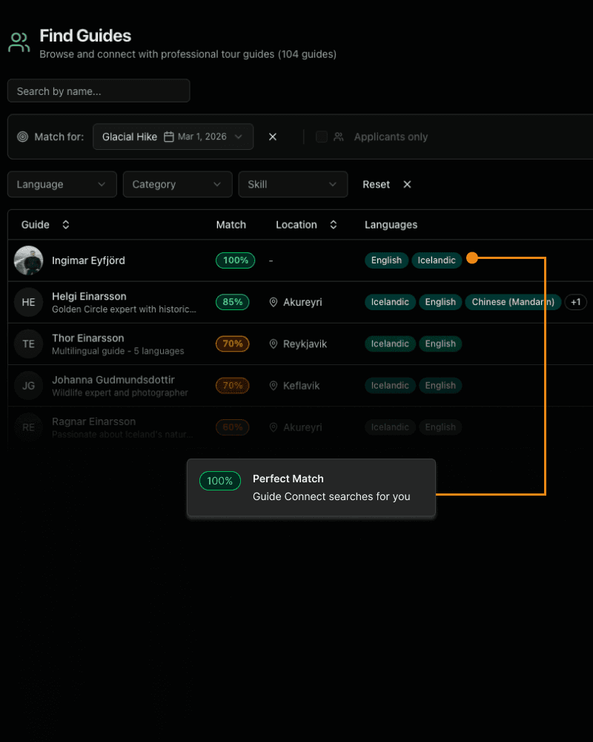Expand the Skill filter dropdown
This screenshot has height=742, width=593.
point(293,184)
